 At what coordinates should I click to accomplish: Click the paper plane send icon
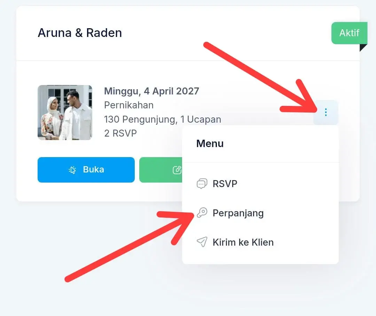click(x=202, y=242)
